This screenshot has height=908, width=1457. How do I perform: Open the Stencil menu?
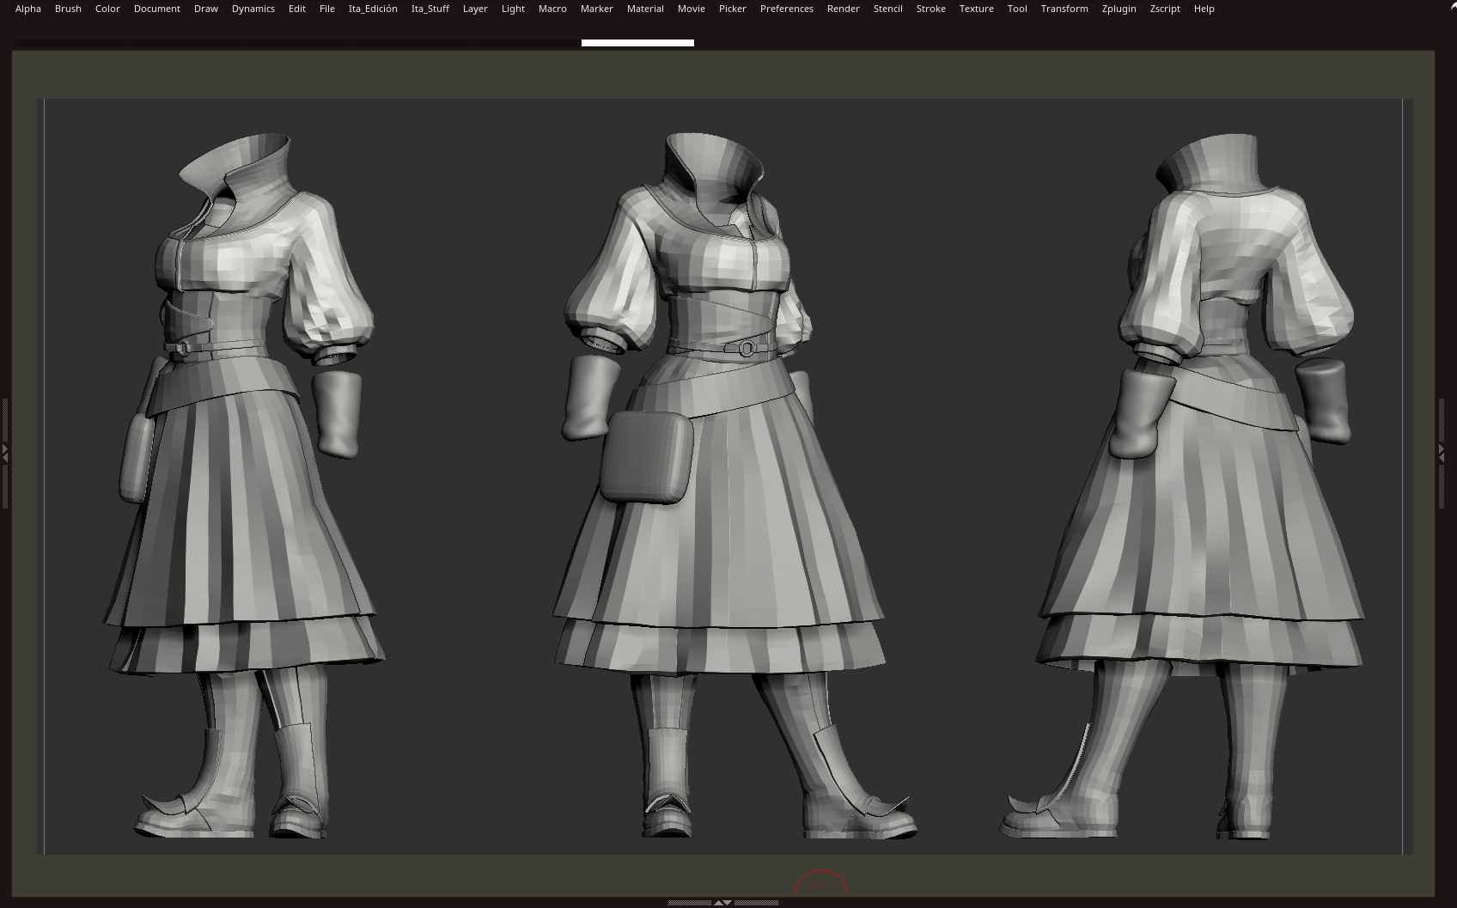(888, 9)
